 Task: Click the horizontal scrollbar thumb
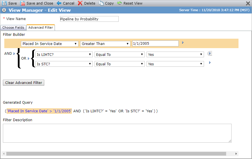coord(116,154)
